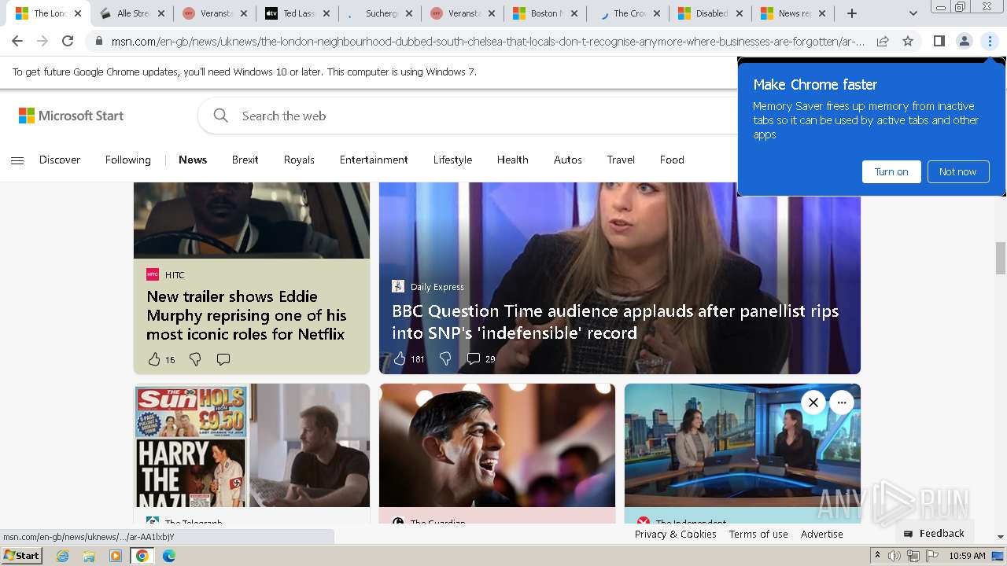Hide the Independent story with X icon
This screenshot has height=566, width=1007.
tap(813, 402)
